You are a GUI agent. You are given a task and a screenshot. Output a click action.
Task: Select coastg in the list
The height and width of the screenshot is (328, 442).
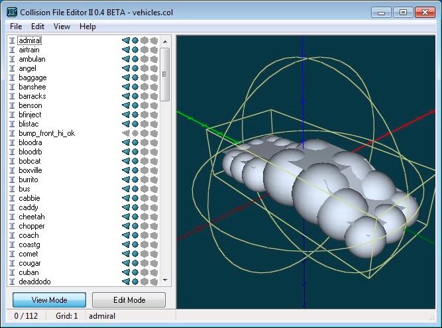pos(29,245)
